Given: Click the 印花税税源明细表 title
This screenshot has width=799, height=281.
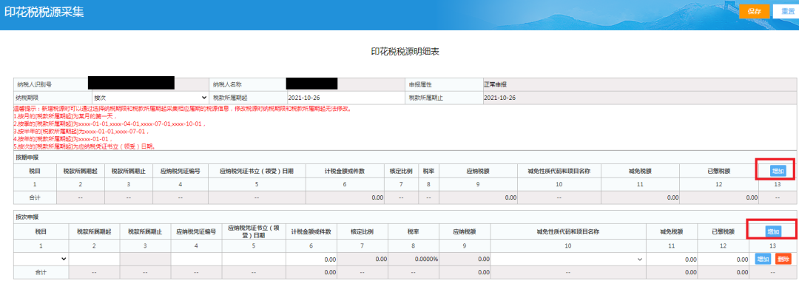Looking at the screenshot, I should pyautogui.click(x=405, y=52).
